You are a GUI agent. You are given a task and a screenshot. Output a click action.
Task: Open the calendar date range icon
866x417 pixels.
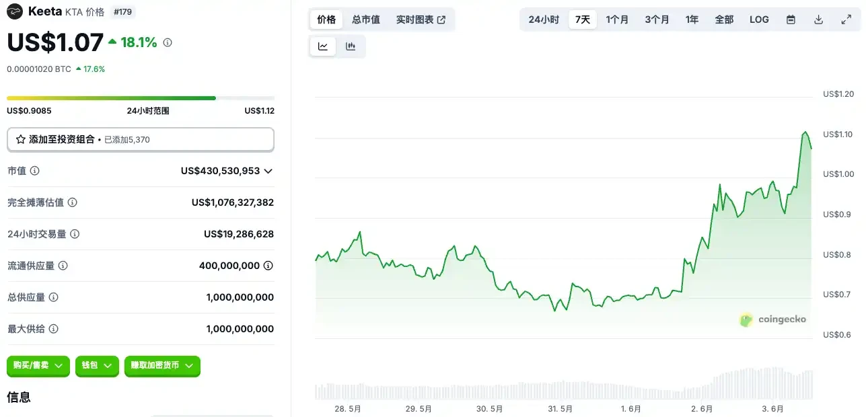[x=790, y=20]
